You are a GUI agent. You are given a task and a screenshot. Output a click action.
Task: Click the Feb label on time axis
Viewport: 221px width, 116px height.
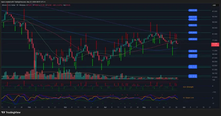[x=29, y=107]
